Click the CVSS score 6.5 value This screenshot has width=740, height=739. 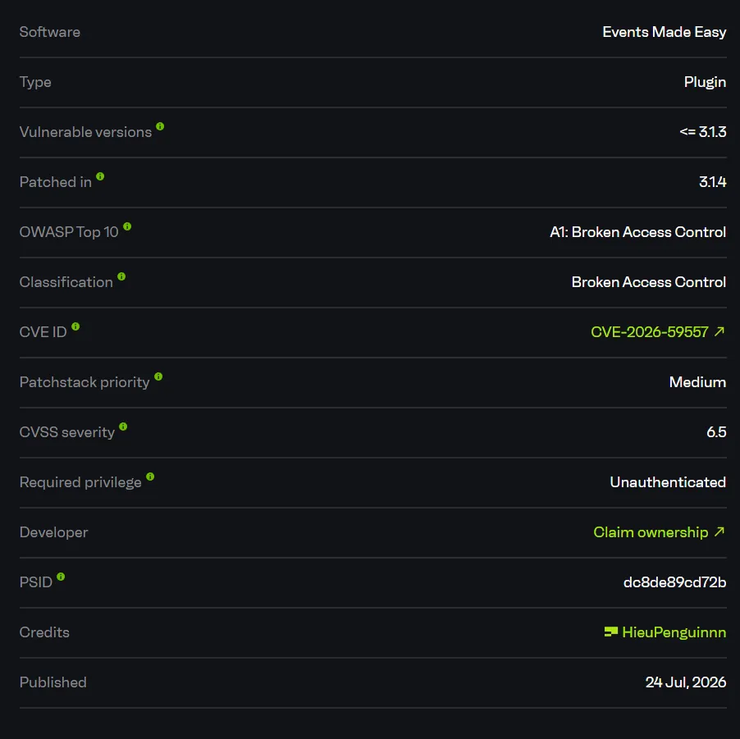(716, 432)
